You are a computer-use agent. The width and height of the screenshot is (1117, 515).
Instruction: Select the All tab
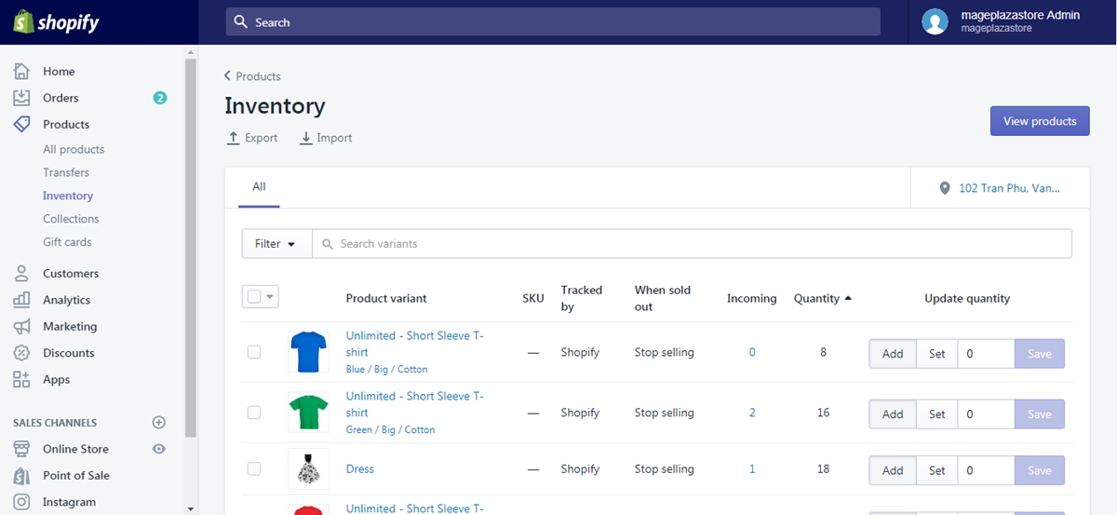[259, 187]
